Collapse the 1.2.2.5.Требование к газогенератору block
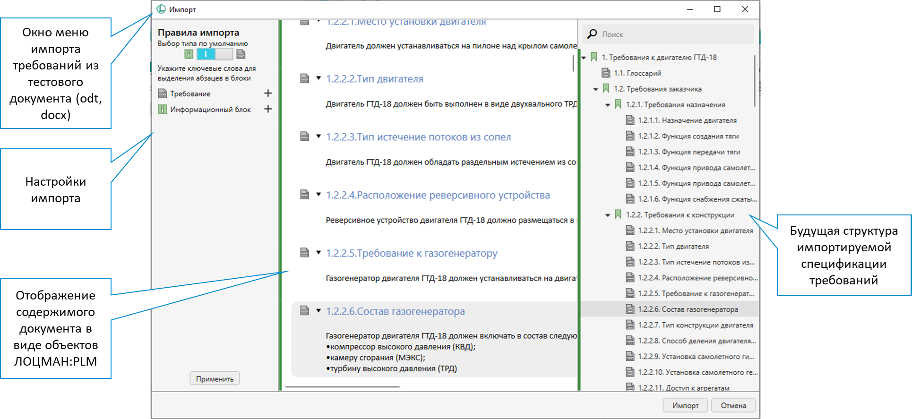 (x=318, y=253)
